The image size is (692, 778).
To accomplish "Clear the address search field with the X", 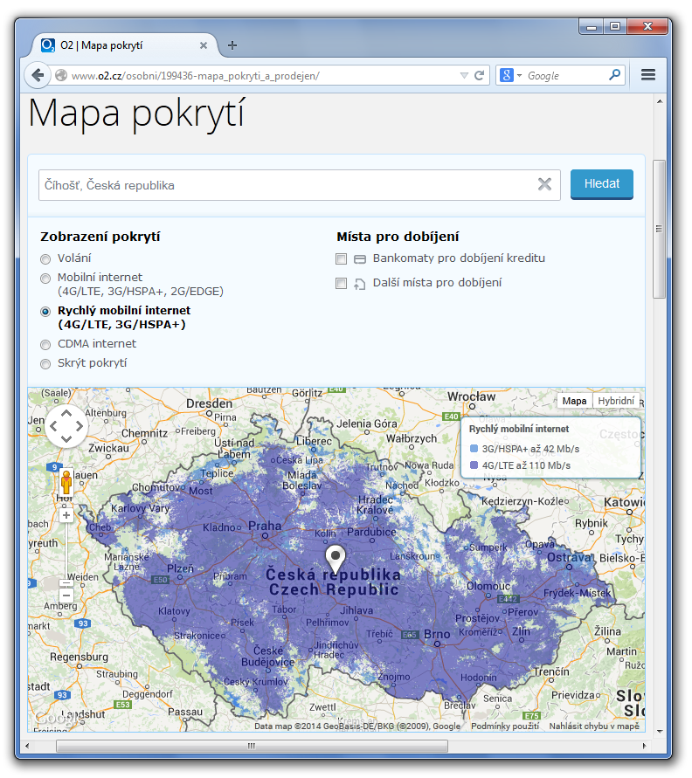I will [x=544, y=184].
